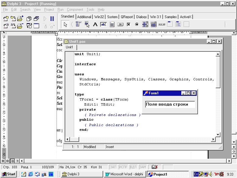Select the MainMenu component
This screenshot has width=237, height=178.
tap(79, 24)
